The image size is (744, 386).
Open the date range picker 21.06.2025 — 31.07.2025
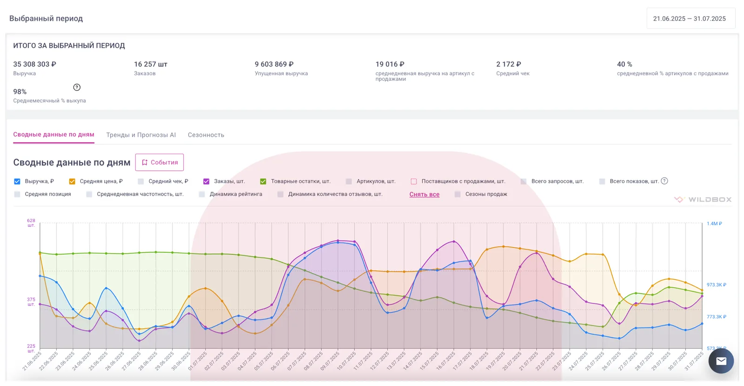(691, 19)
